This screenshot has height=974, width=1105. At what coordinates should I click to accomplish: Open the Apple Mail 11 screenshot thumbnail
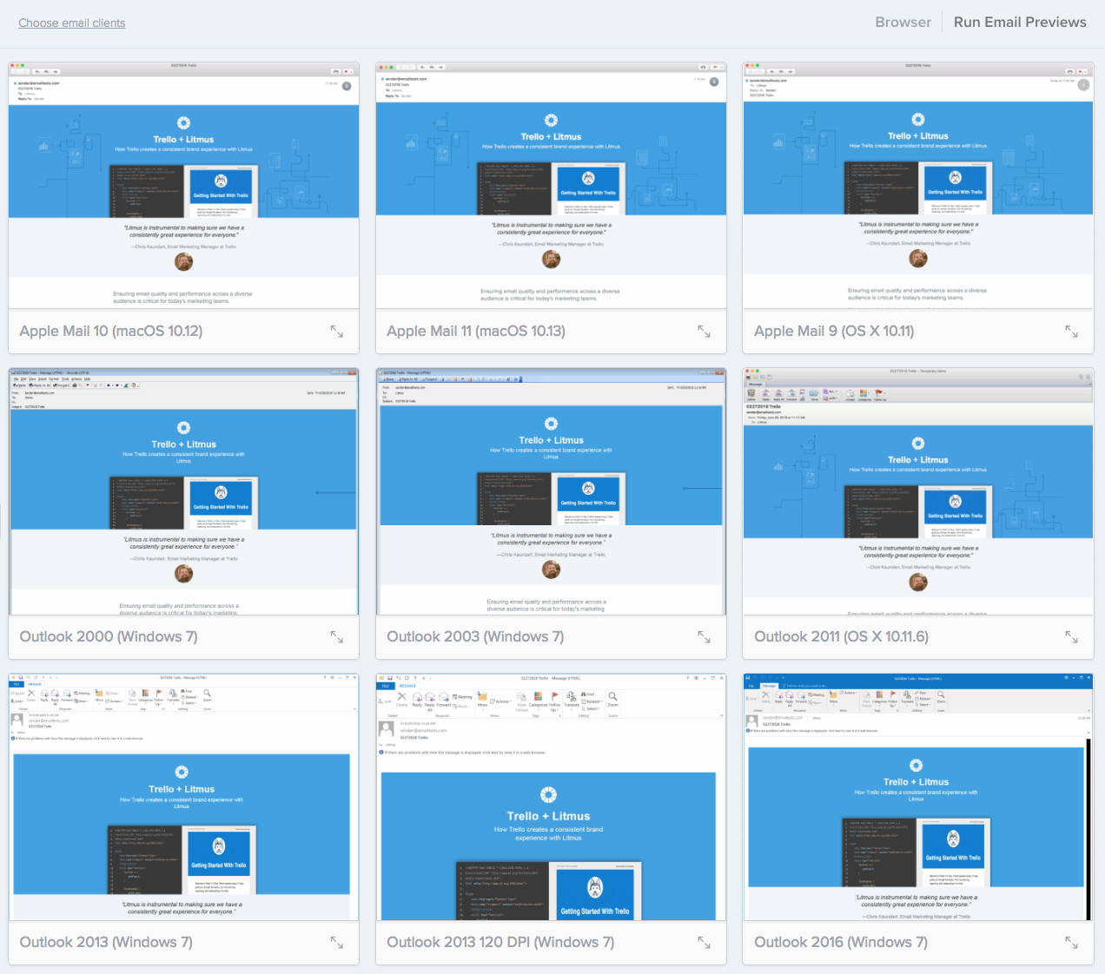click(x=551, y=185)
